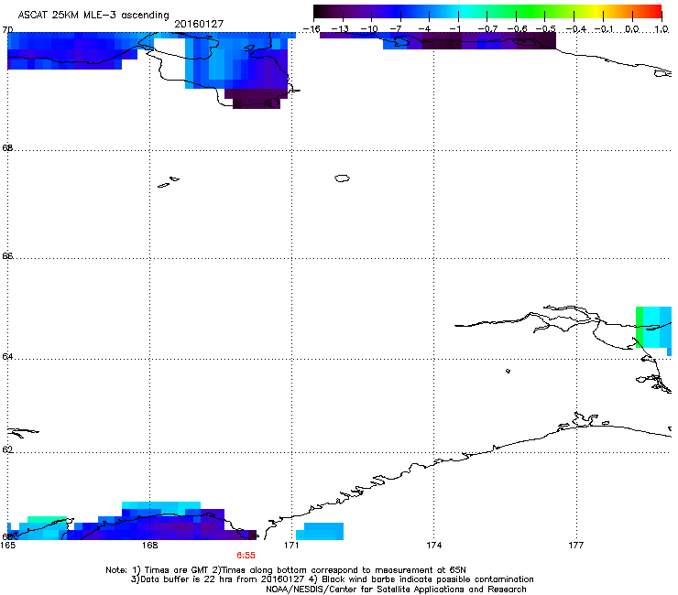Click the longitude label 177
Viewport: 678px width, 595px height.
(x=576, y=546)
